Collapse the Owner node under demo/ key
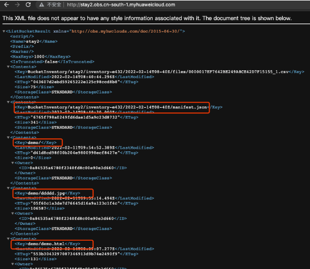 pos(13,163)
